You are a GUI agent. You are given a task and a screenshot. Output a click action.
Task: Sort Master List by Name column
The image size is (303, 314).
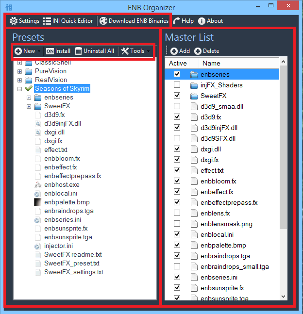(239, 63)
